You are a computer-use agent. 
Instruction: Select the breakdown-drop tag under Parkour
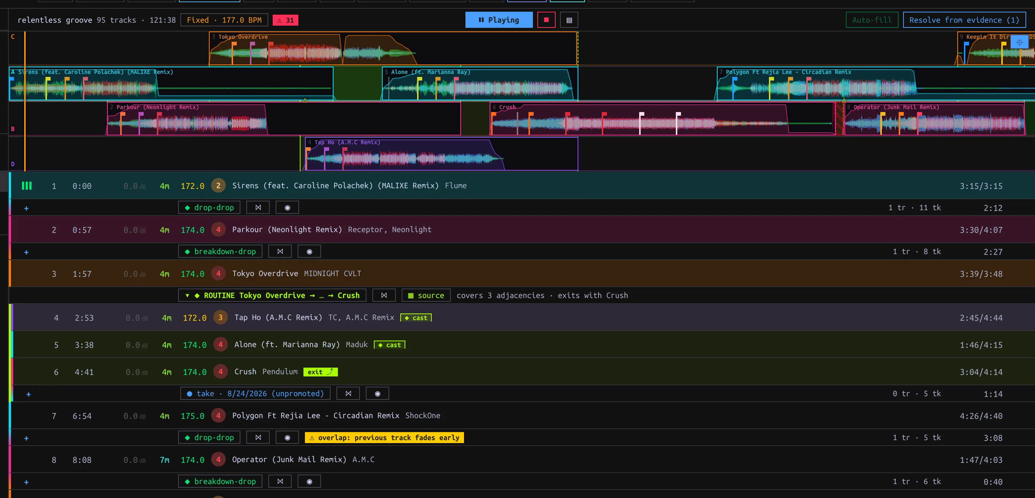click(x=220, y=251)
